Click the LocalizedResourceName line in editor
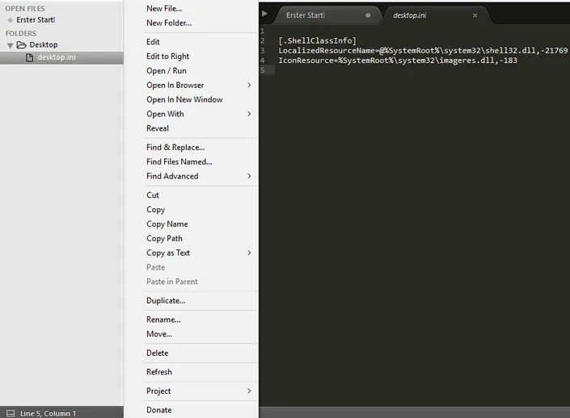 423,51
